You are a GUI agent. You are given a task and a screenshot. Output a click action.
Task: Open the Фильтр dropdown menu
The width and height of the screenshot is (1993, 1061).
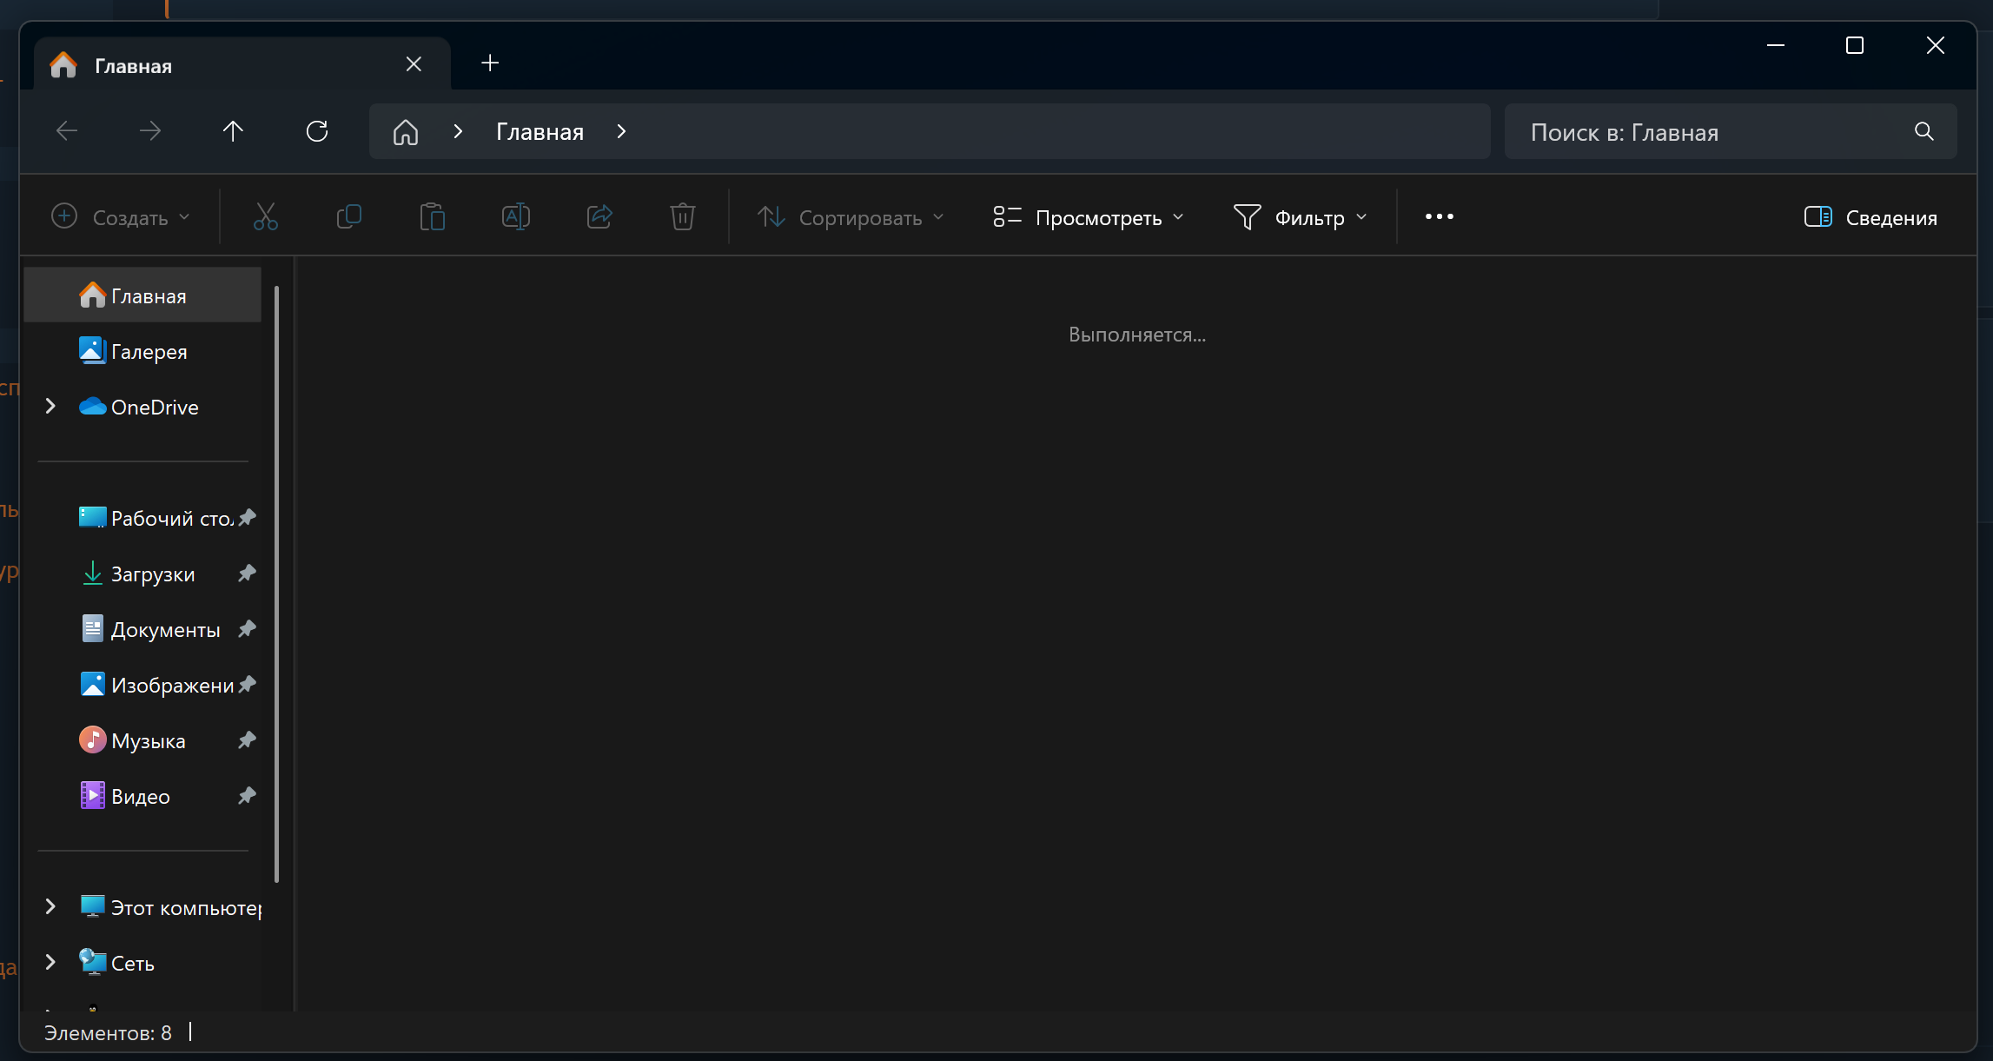(1300, 217)
